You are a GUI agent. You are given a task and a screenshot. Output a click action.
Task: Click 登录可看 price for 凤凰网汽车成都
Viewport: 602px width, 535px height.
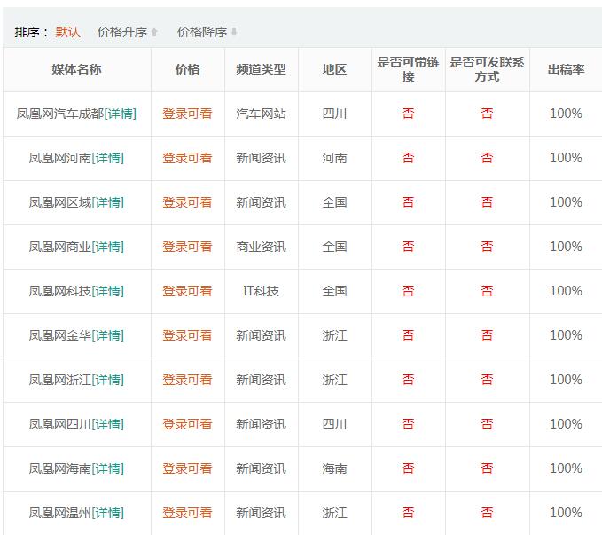click(x=187, y=114)
